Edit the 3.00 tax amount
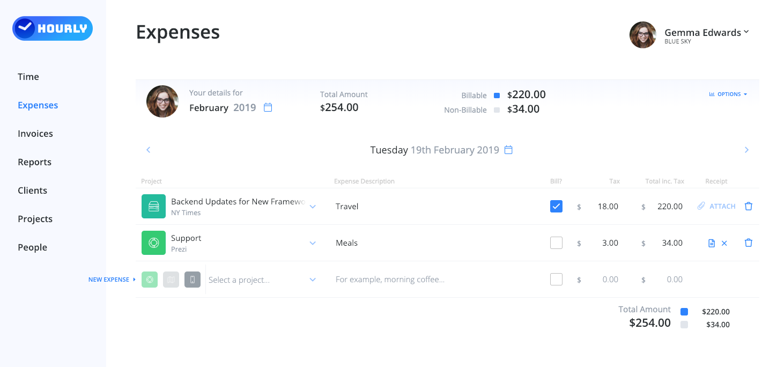Screen dimensions: 777x367 [x=610, y=243]
